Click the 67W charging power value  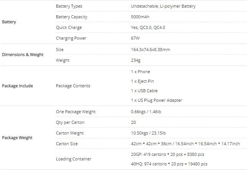coord(135,38)
